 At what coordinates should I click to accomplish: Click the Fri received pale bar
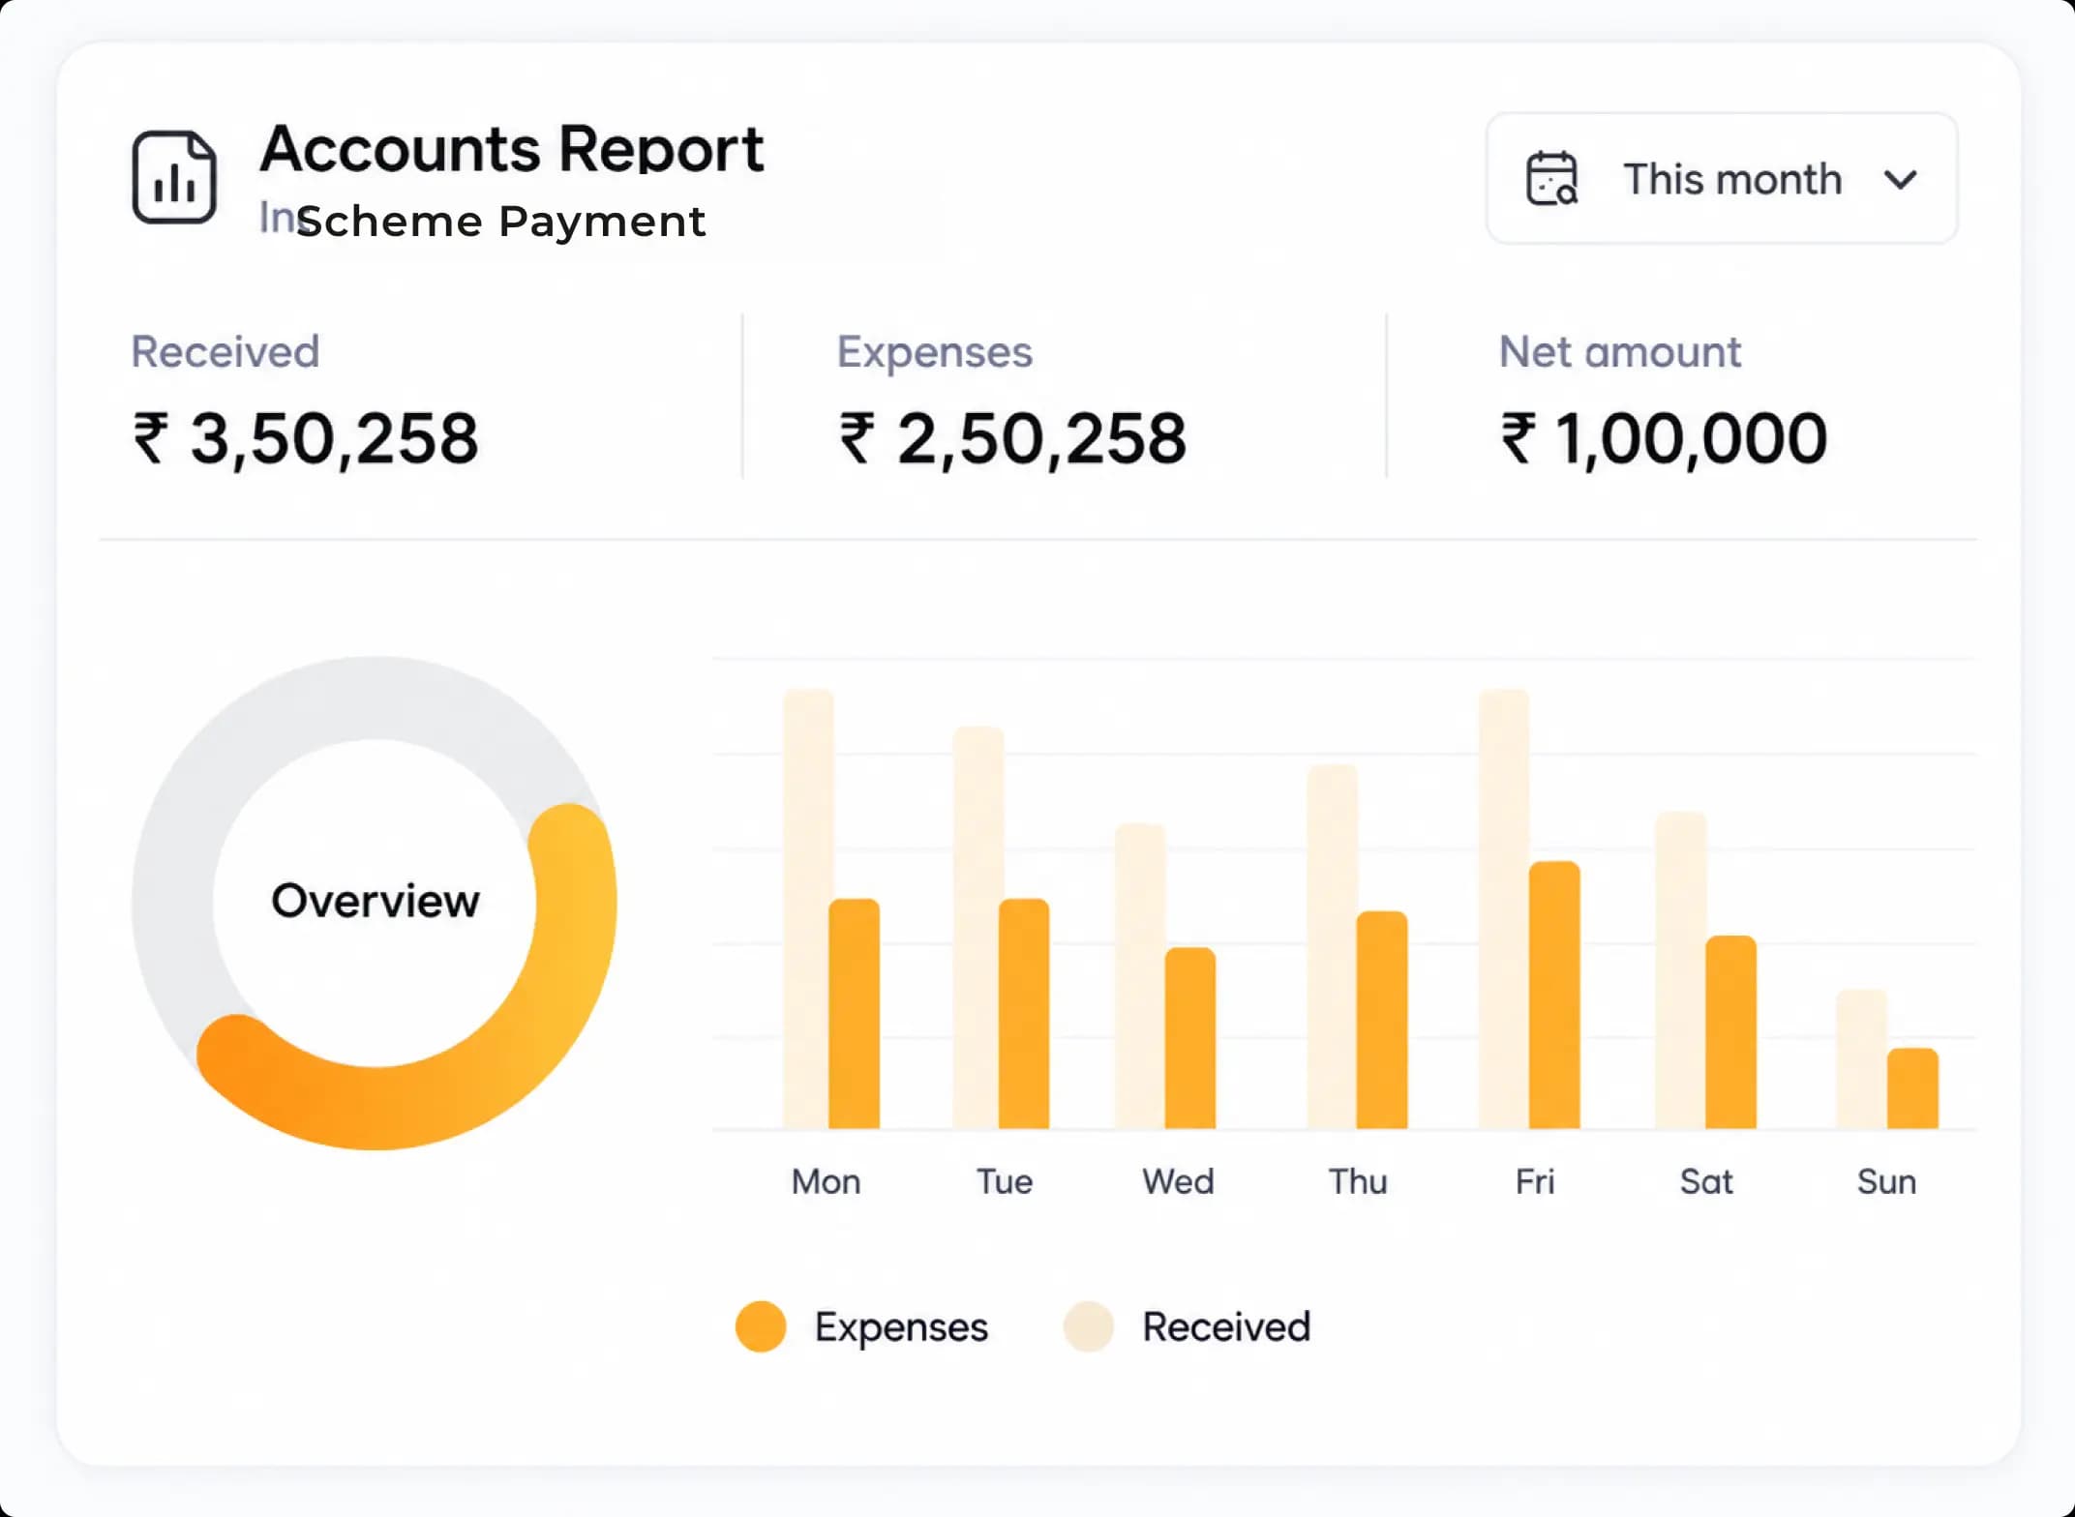point(1504,908)
